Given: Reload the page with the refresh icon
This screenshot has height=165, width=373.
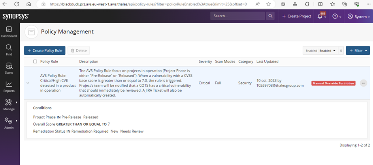Looking at the screenshot, I should (x=17, y=4).
